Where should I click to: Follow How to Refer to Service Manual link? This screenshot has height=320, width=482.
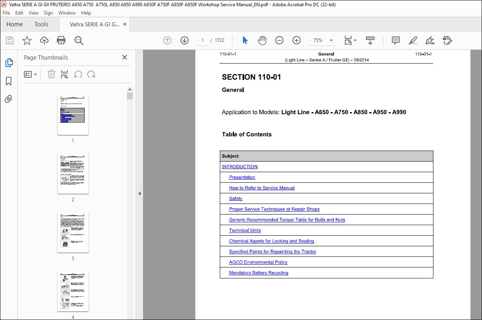click(262, 188)
